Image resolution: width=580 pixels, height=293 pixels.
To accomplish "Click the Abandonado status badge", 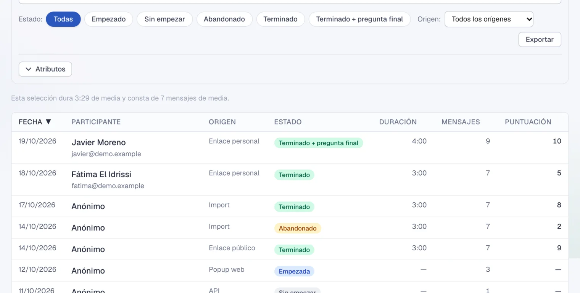I will pyautogui.click(x=298, y=228).
